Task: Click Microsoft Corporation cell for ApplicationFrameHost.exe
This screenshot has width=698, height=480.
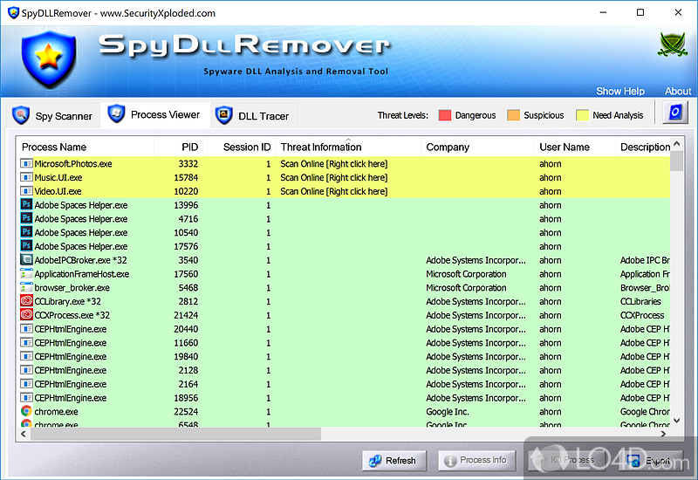Action: click(x=466, y=274)
